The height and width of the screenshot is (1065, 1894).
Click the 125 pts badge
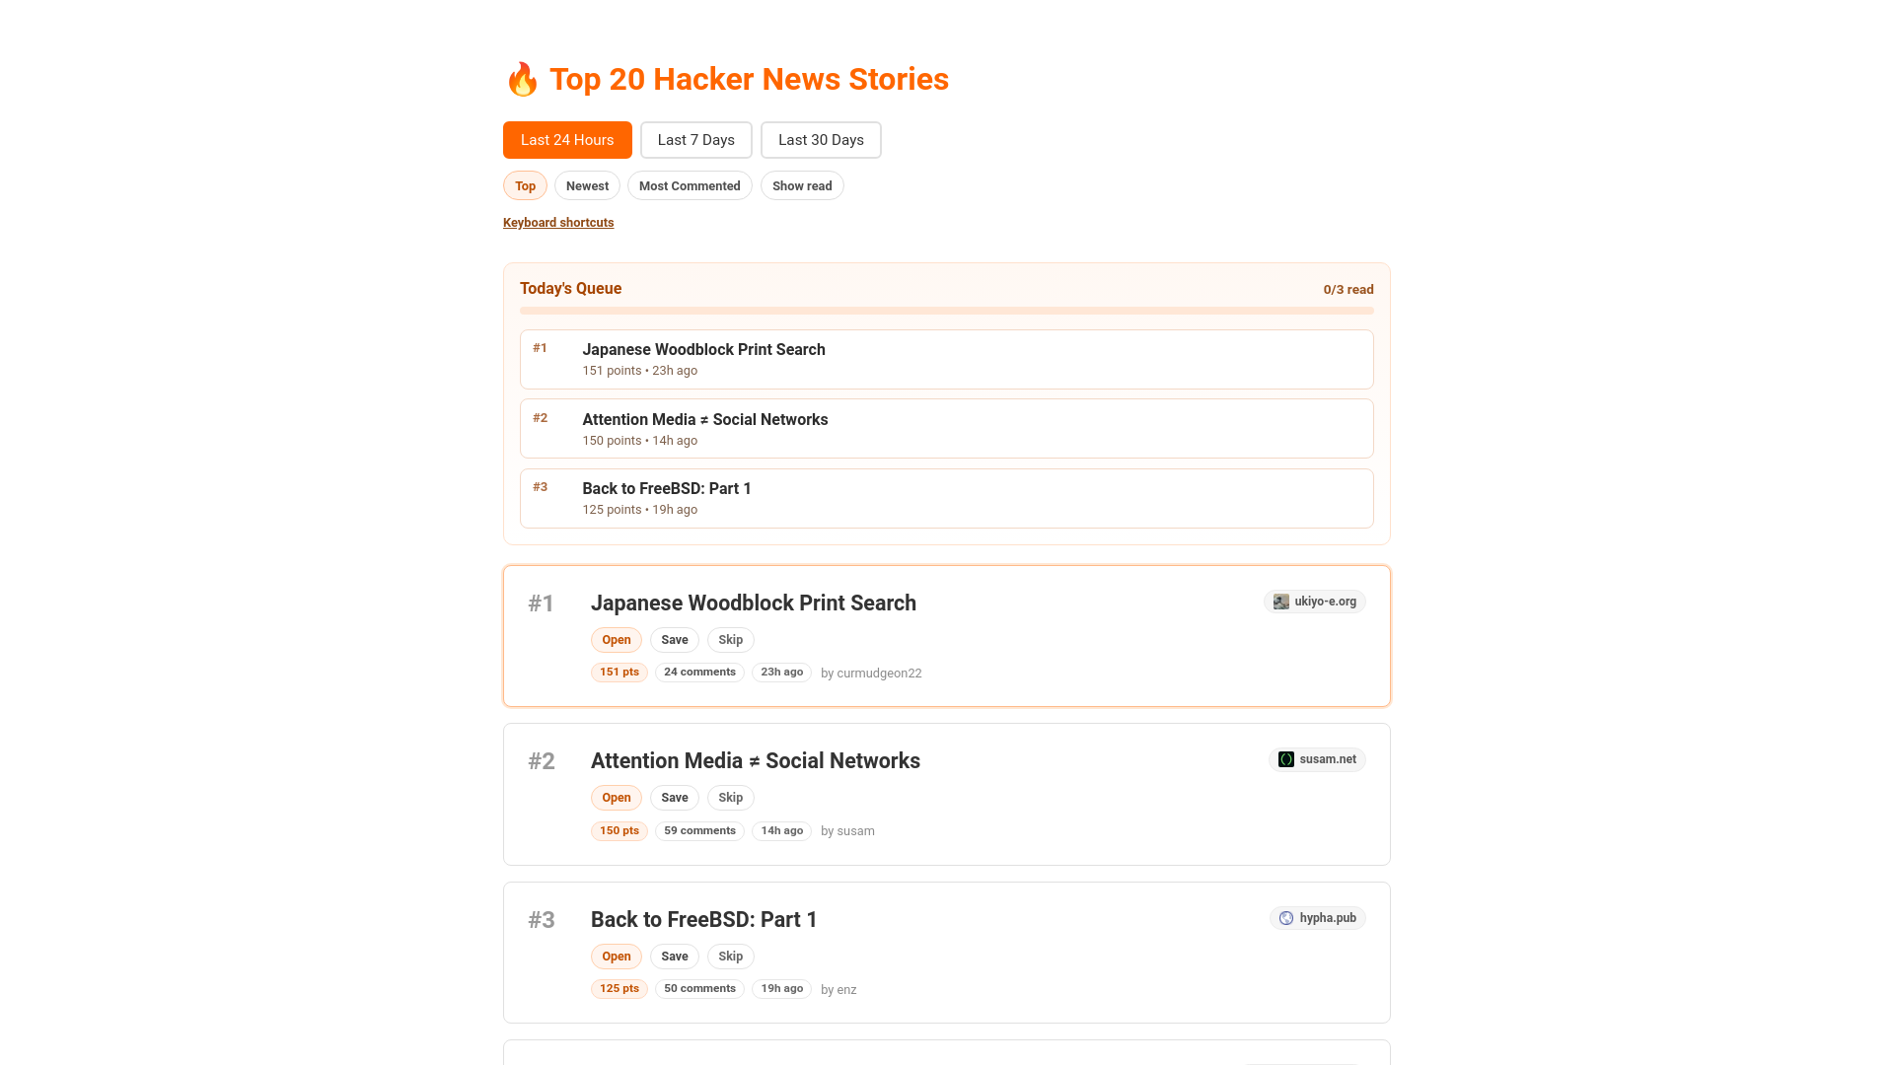(x=619, y=989)
